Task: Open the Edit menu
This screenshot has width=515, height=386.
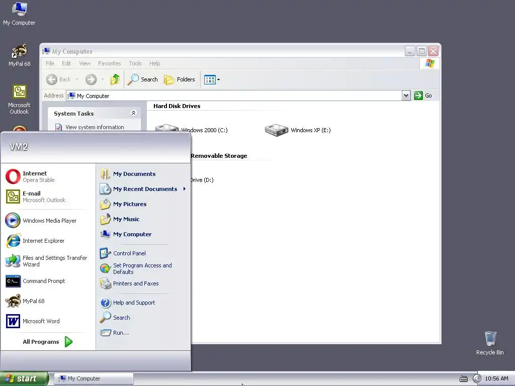Action: coord(66,63)
